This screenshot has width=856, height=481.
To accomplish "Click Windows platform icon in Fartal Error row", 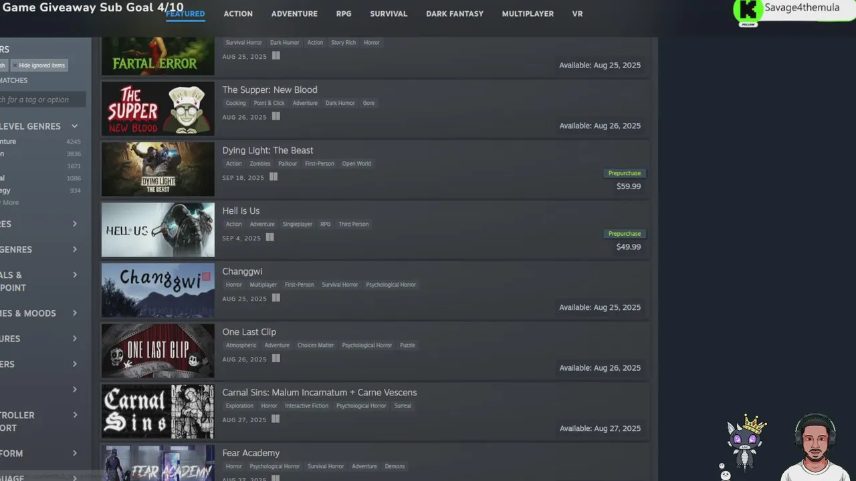I will click(276, 56).
